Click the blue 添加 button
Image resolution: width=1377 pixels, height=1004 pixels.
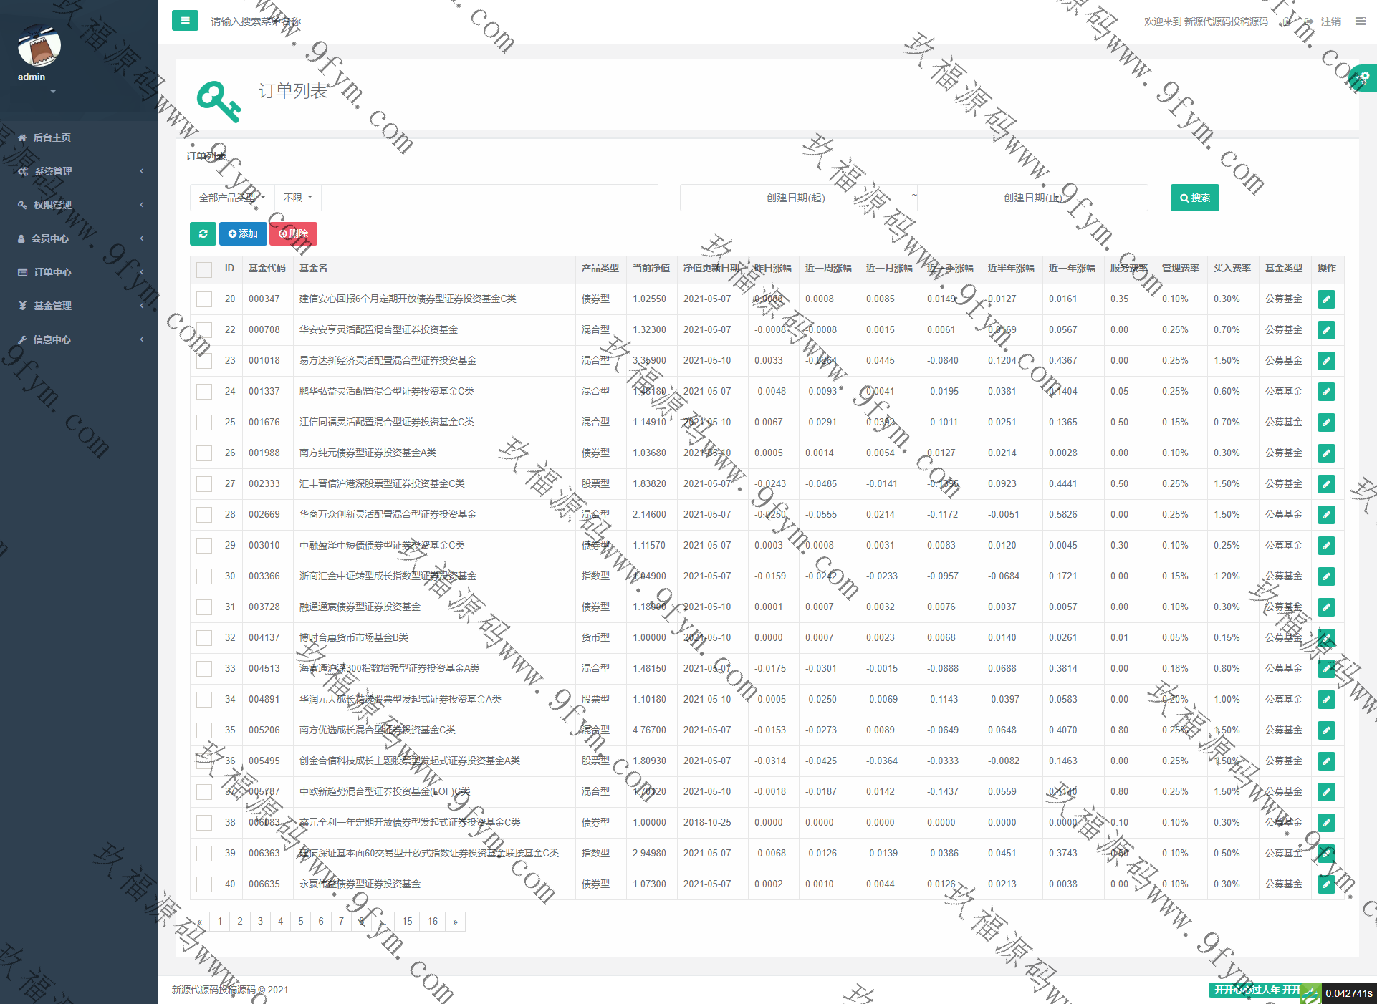click(x=243, y=233)
